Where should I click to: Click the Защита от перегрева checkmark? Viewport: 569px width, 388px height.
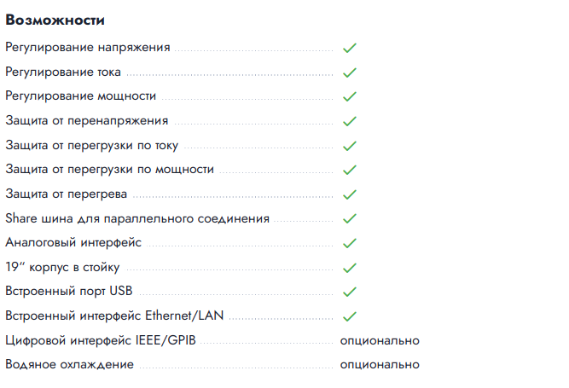coord(348,194)
